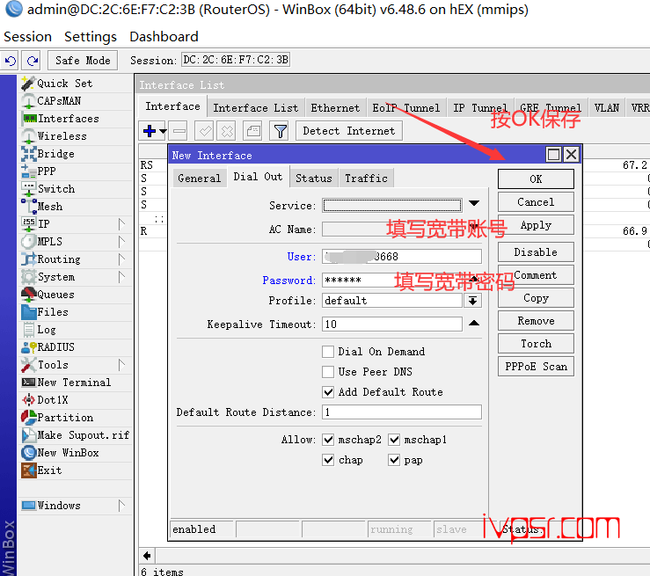Expand Windows submenu
The width and height of the screenshot is (650, 576).
121,505
